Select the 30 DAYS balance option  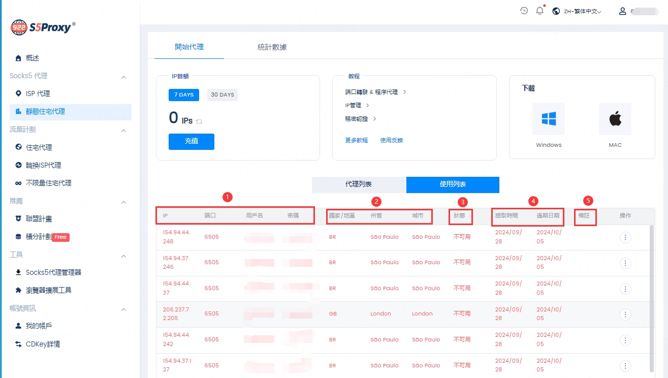point(222,95)
